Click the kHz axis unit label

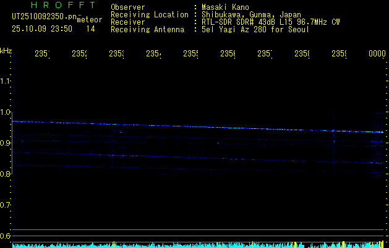[x=6, y=50]
